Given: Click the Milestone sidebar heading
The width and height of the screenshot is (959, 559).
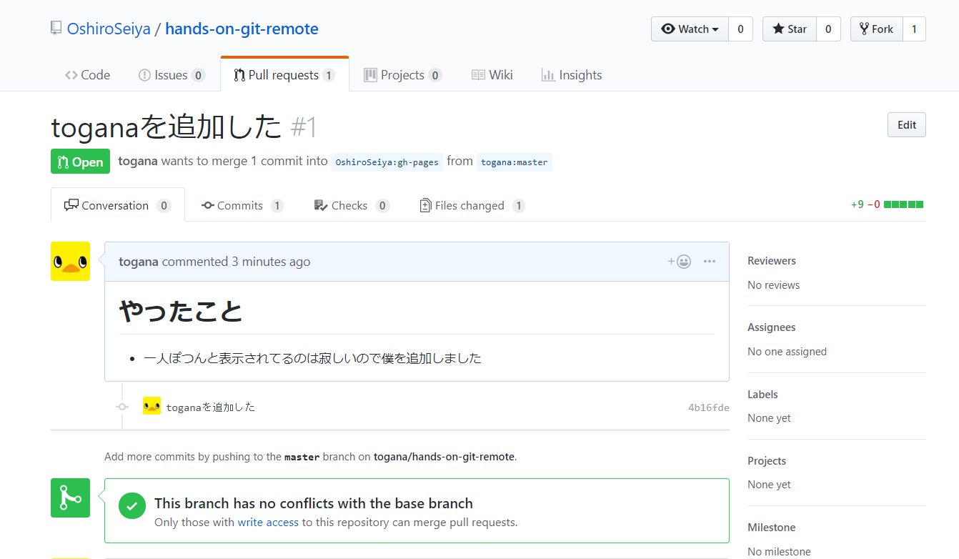Looking at the screenshot, I should point(772,528).
